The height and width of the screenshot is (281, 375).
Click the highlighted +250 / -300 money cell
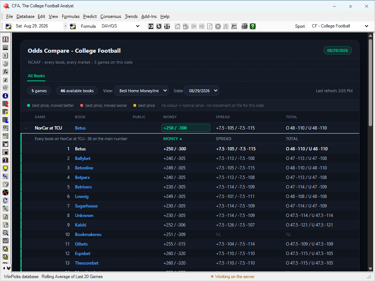point(186,128)
